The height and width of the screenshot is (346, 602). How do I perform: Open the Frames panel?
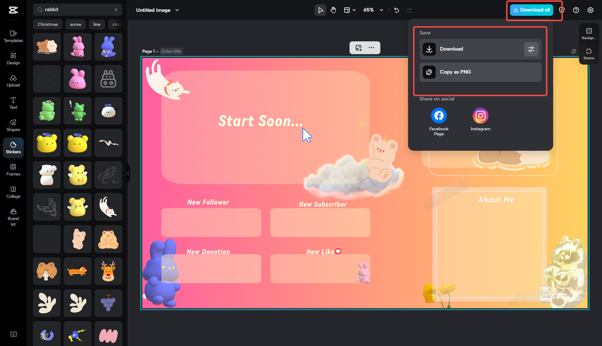click(13, 170)
